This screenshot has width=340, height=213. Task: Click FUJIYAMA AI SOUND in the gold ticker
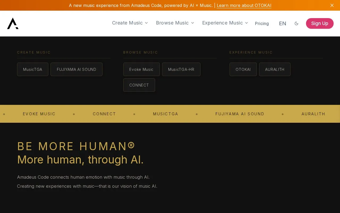pyautogui.click(x=240, y=114)
